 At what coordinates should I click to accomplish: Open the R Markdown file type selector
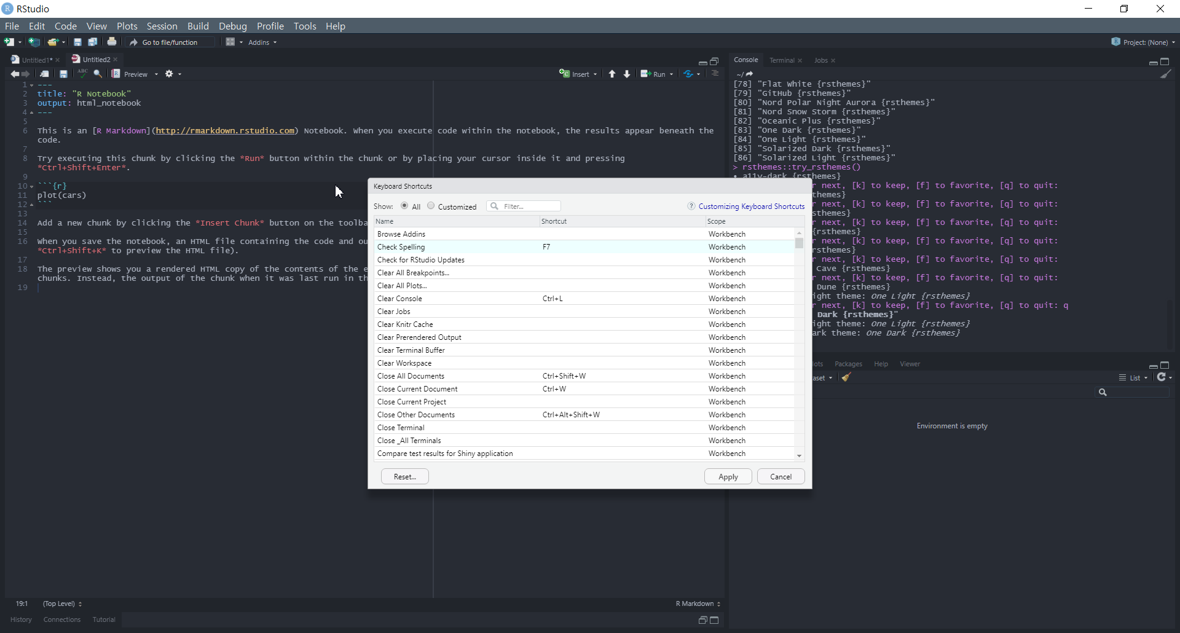698,604
